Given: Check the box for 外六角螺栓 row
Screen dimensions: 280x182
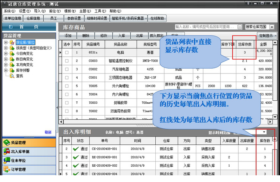Looking at the screenshot, I should point(67,86).
